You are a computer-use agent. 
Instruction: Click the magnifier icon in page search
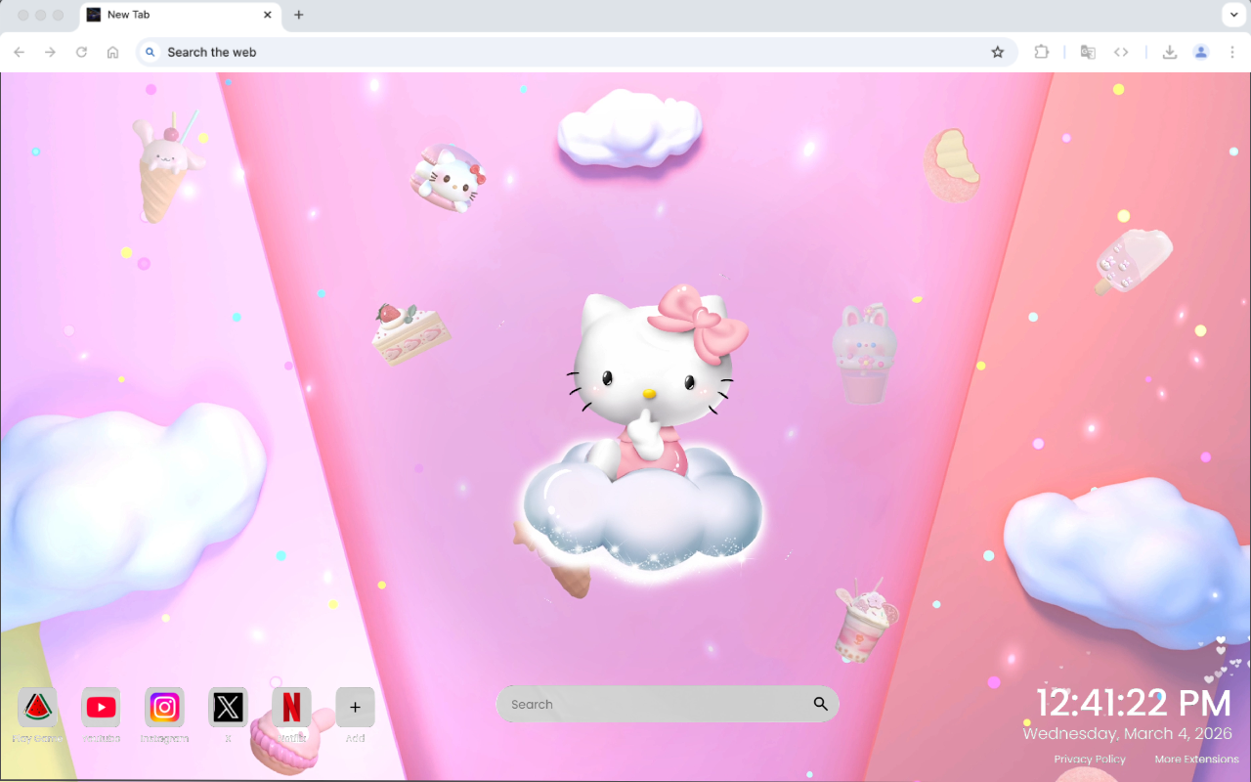(x=820, y=704)
